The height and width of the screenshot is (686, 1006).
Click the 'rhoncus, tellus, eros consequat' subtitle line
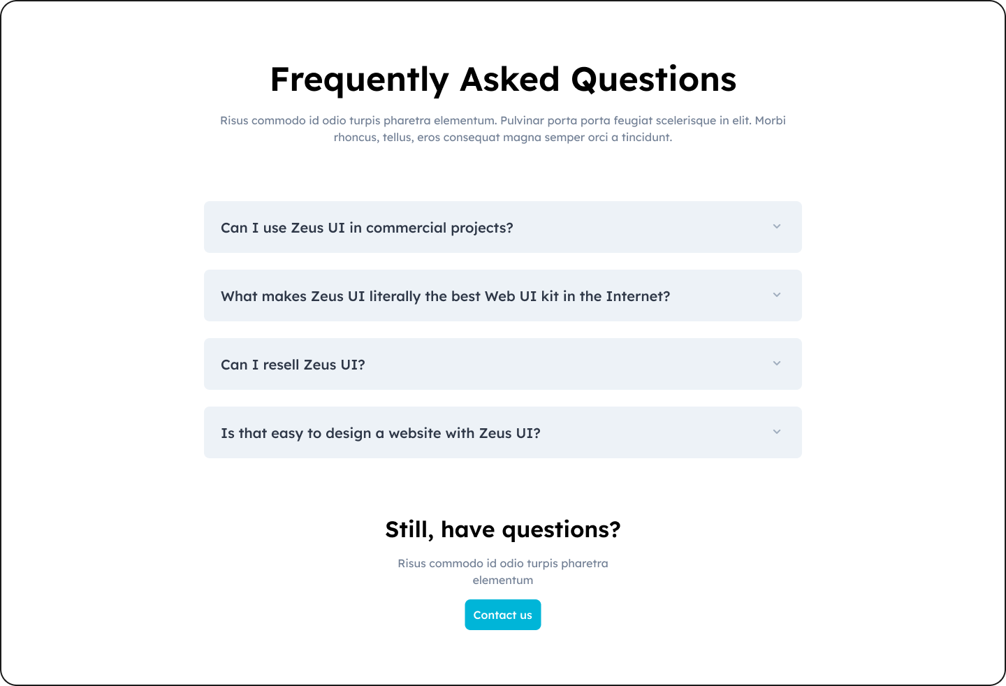tap(502, 138)
